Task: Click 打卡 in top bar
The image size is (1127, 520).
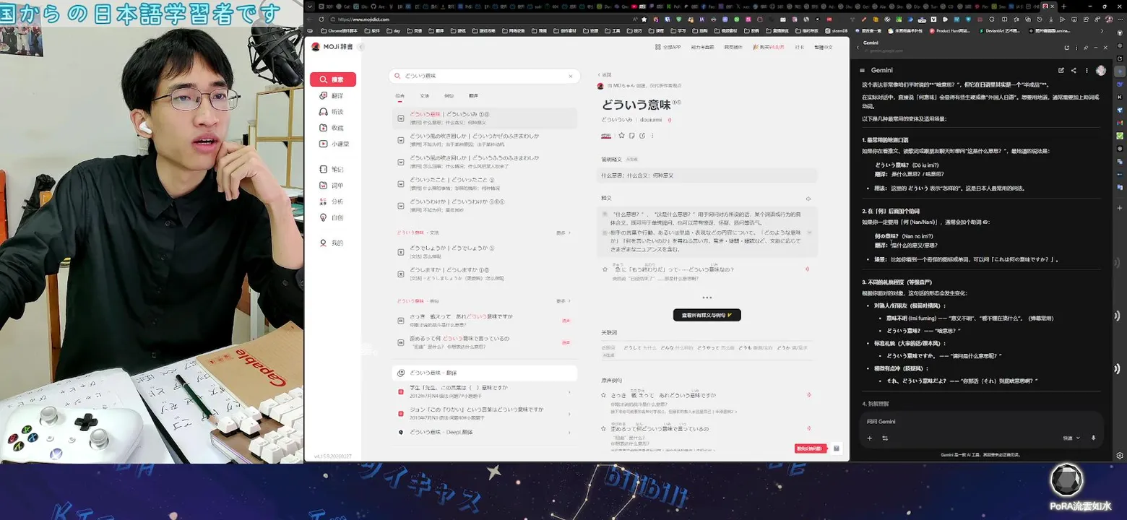Action: (800, 47)
